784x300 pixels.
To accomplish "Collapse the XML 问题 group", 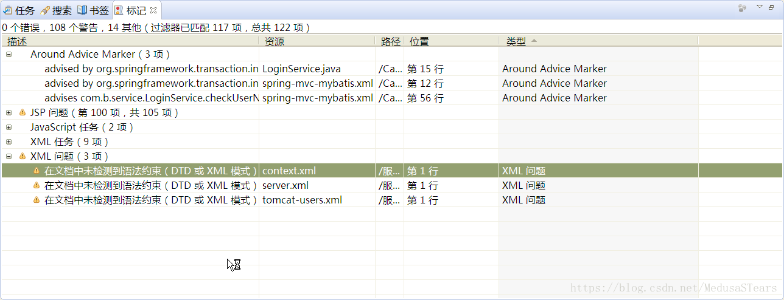I will tap(9, 156).
